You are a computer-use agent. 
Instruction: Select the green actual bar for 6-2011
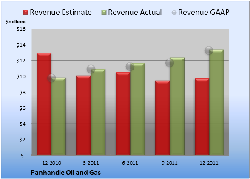[137, 109]
